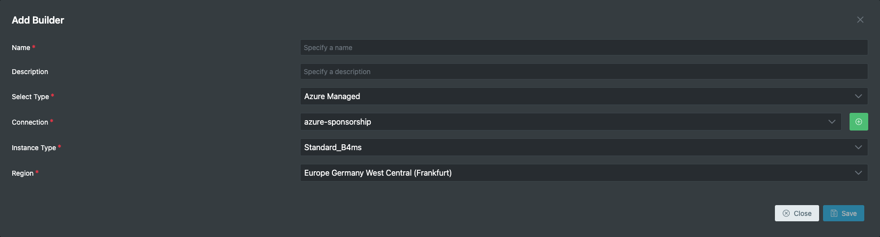Dismiss the Add Builder dialog with X icon
The height and width of the screenshot is (237, 880).
pyautogui.click(x=860, y=20)
